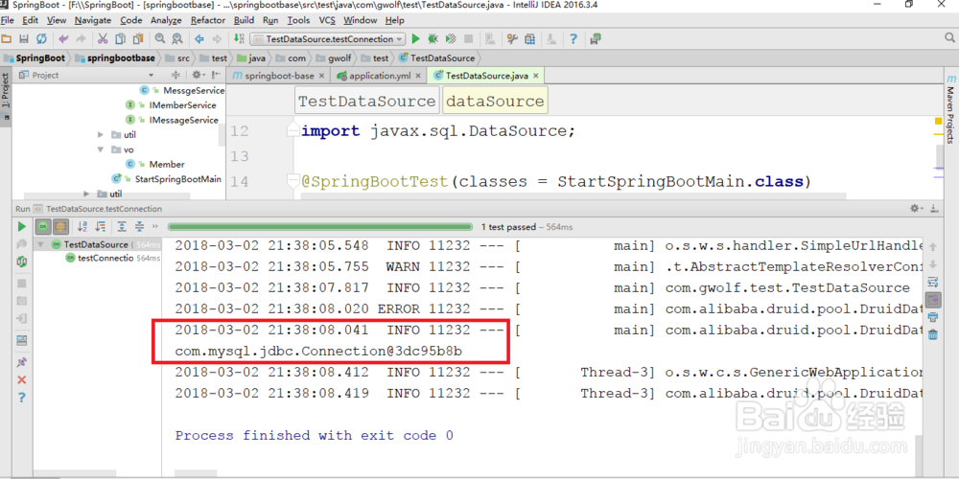959x479 pixels.
Task: Click the Print icon beside console output
Action: (x=933, y=317)
